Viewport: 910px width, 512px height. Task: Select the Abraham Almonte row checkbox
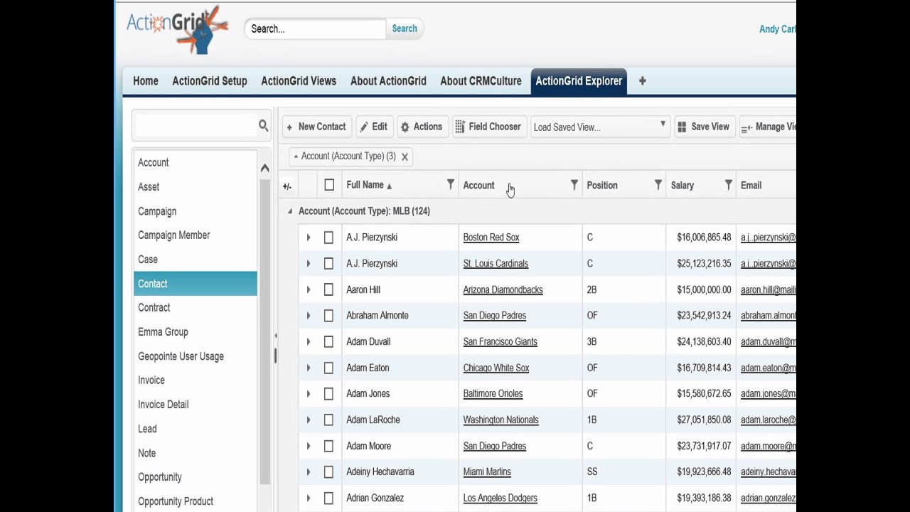coord(328,316)
